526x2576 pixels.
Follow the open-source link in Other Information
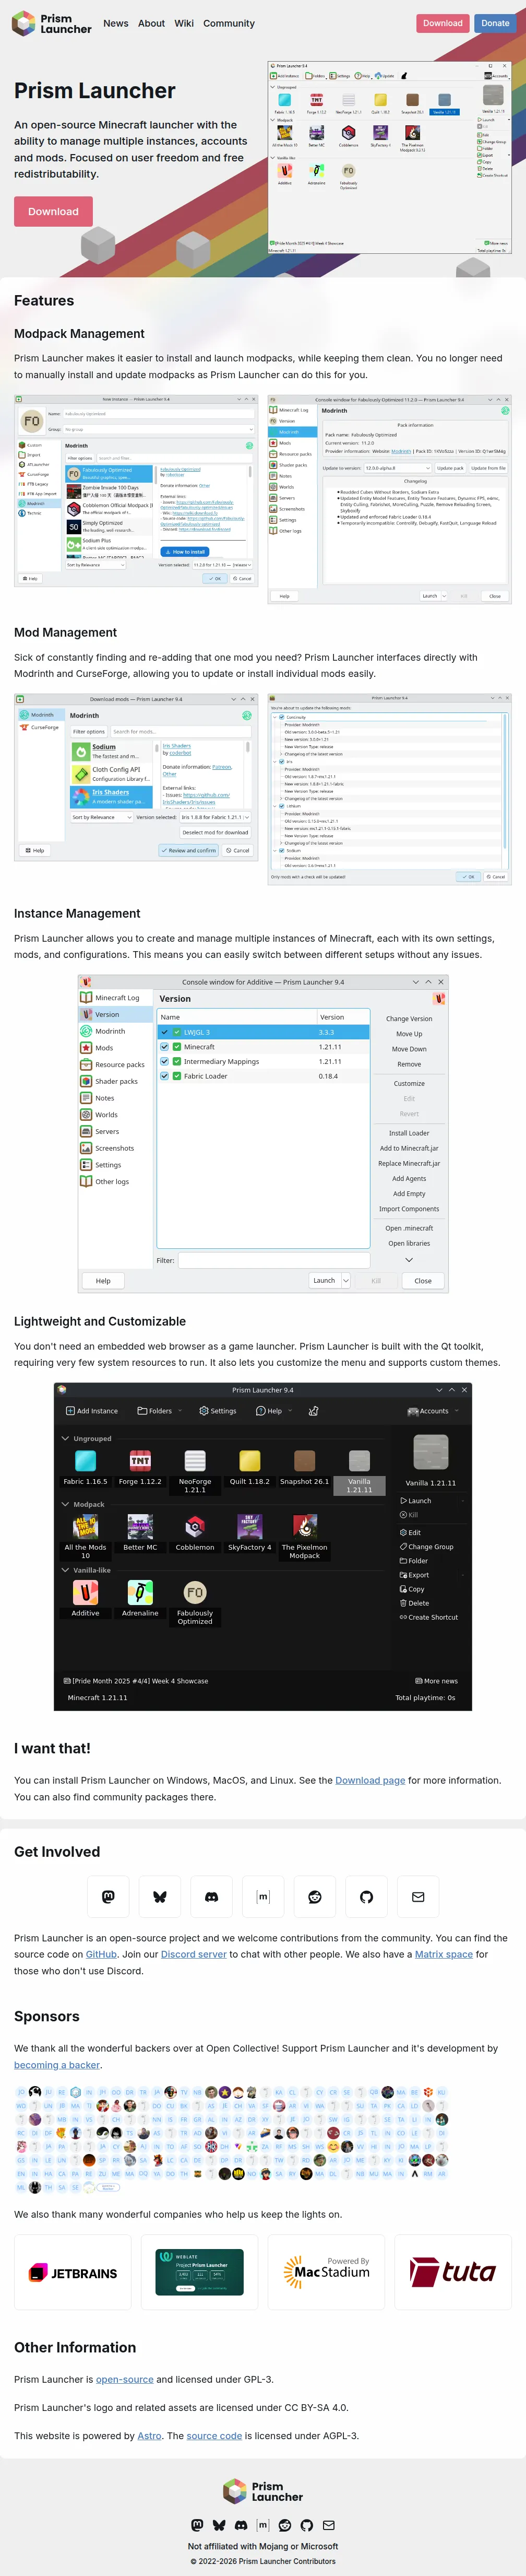[x=125, y=2379]
